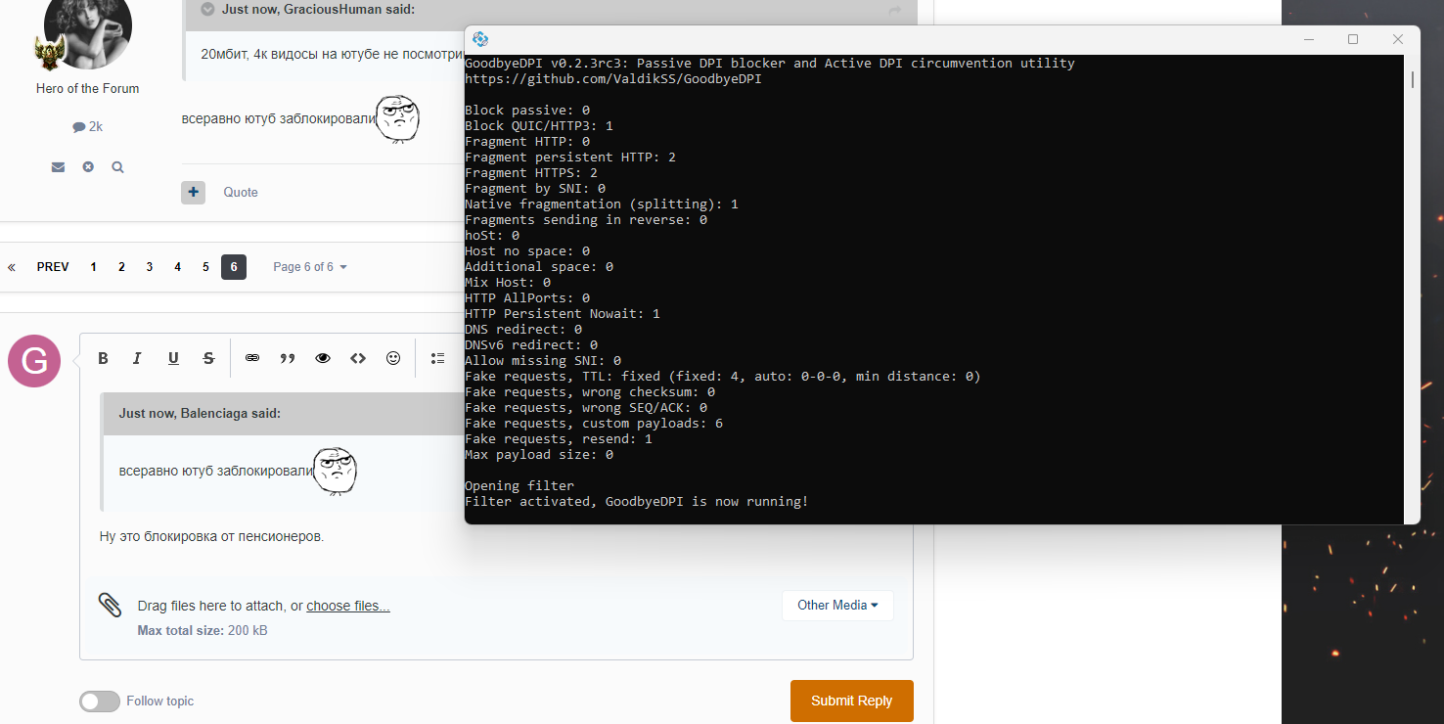Screen dimensions: 1444x724
Task: Click the spoiler eye icon in the toolbar
Action: point(323,359)
